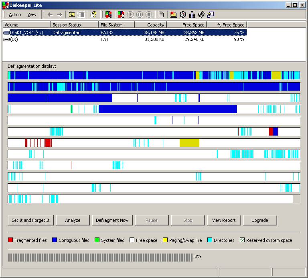Image resolution: width=308 pixels, height=278 pixels.
Task: Click the 0% progress label
Action: click(x=198, y=256)
